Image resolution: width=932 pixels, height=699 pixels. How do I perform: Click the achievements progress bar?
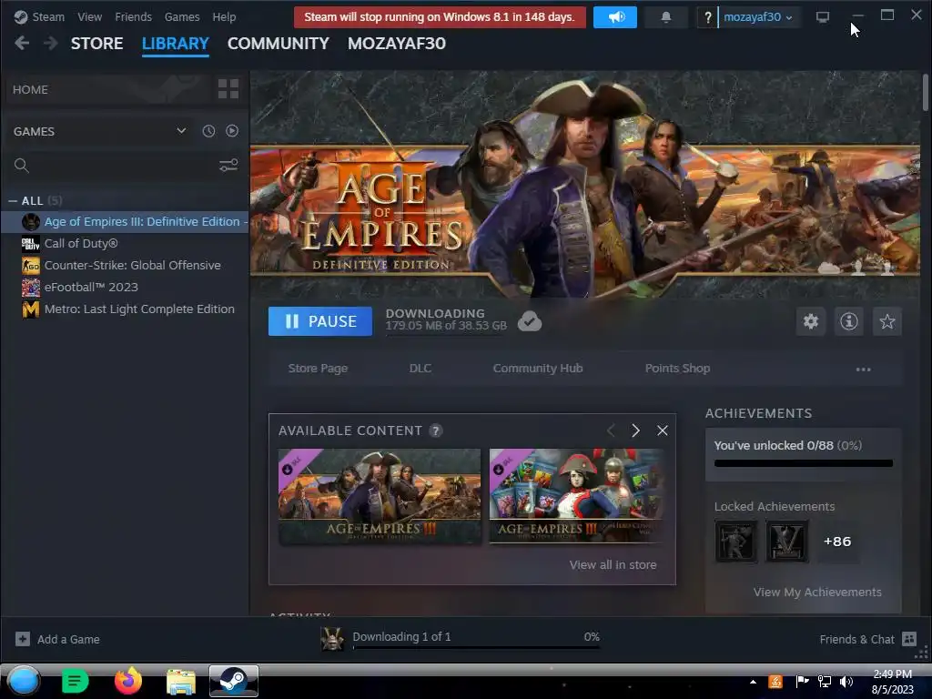tap(804, 463)
